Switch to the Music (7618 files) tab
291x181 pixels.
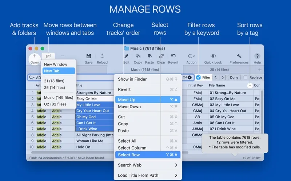pyautogui.click(x=145, y=70)
